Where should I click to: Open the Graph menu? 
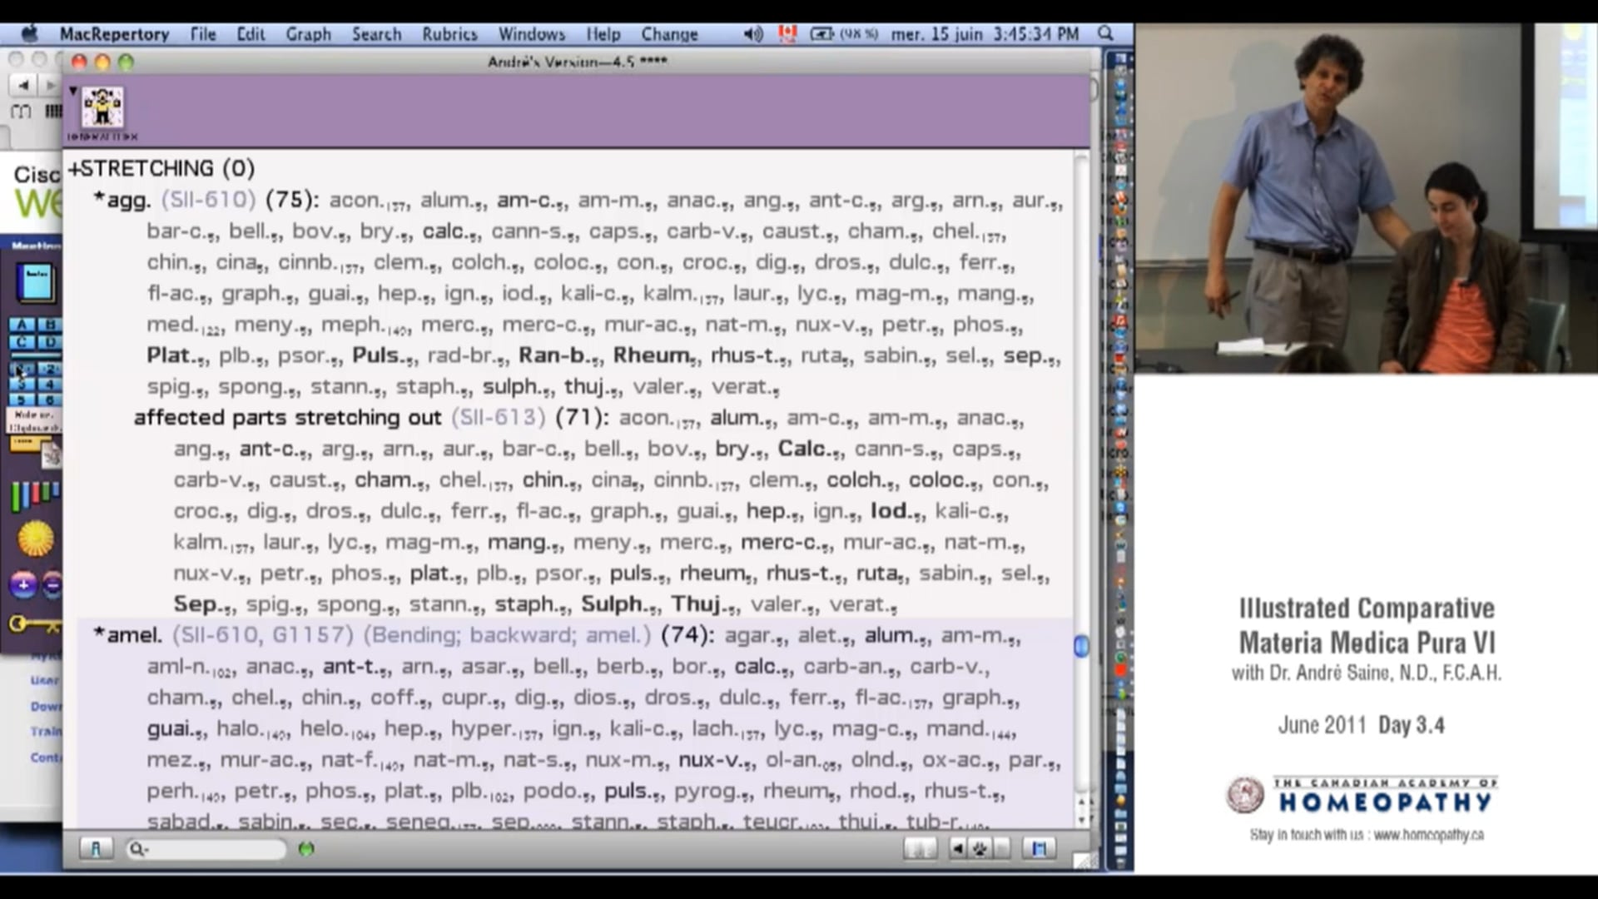[308, 34]
